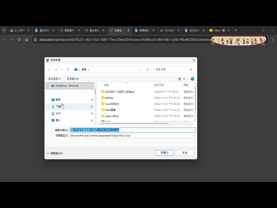Open the Organize menu in dialog

(54, 79)
